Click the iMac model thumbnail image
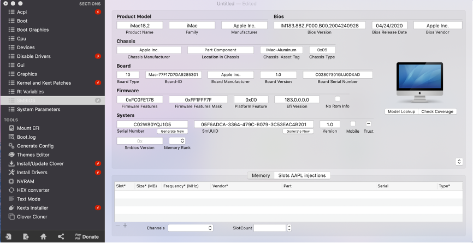Screen dimensions: 473x243 pyautogui.click(x=419, y=82)
